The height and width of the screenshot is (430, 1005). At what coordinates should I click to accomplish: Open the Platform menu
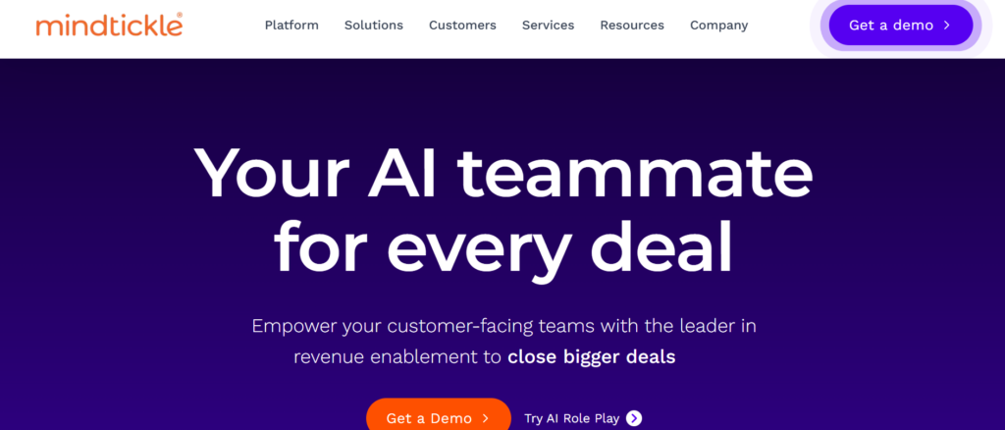coord(291,25)
